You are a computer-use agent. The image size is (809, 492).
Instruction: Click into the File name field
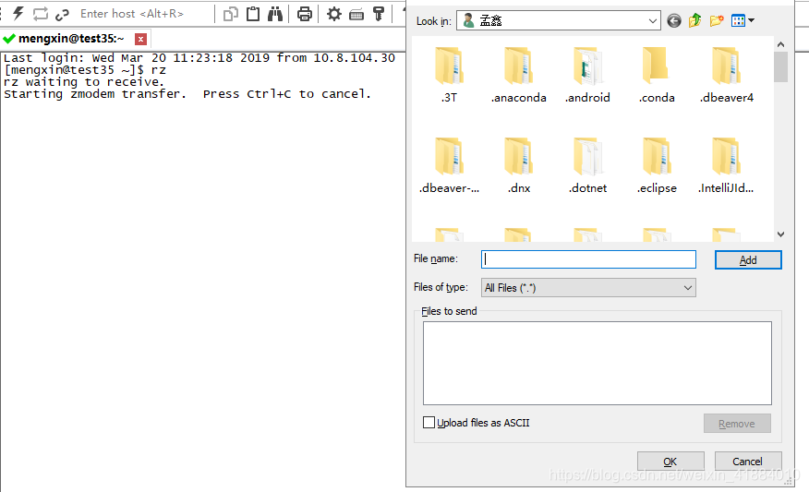coord(588,259)
